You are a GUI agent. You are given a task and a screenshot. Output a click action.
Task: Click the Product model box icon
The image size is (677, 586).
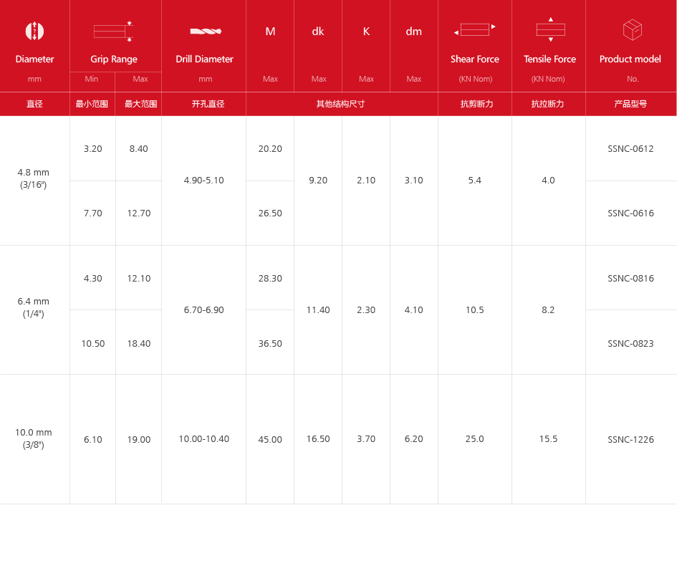(632, 30)
